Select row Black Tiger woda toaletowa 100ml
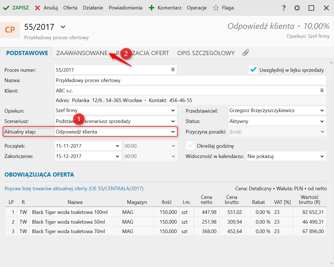 pyautogui.click(x=166, y=212)
